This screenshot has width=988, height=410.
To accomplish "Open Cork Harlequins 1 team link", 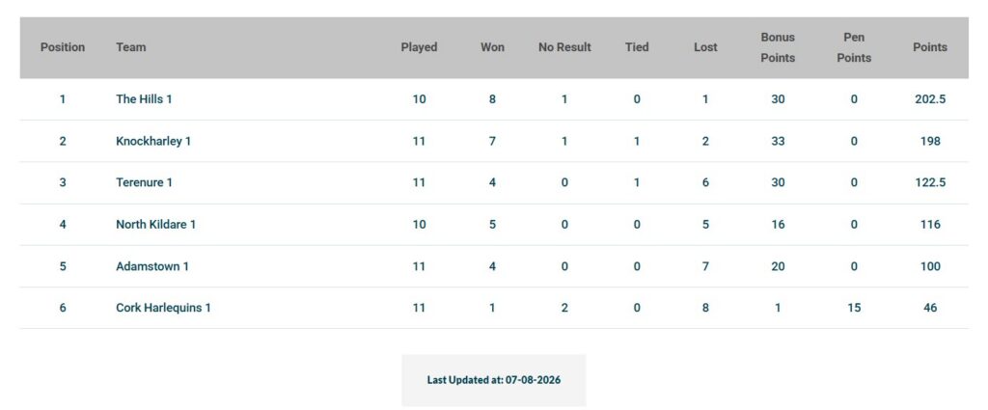I will tap(163, 308).
